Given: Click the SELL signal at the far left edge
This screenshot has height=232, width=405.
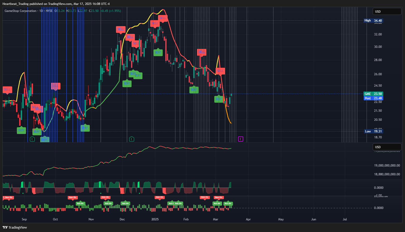Looking at the screenshot, I should [7, 90].
